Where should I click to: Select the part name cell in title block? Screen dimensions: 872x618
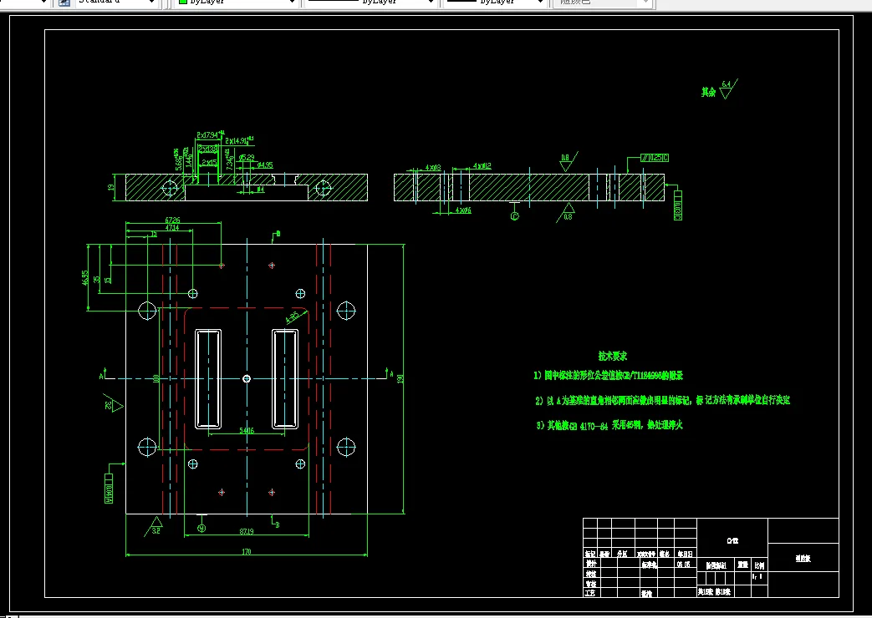(803, 558)
